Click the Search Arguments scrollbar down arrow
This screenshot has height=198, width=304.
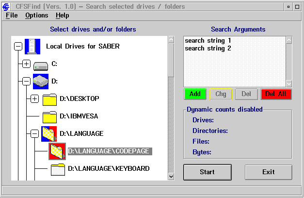coord(289,83)
